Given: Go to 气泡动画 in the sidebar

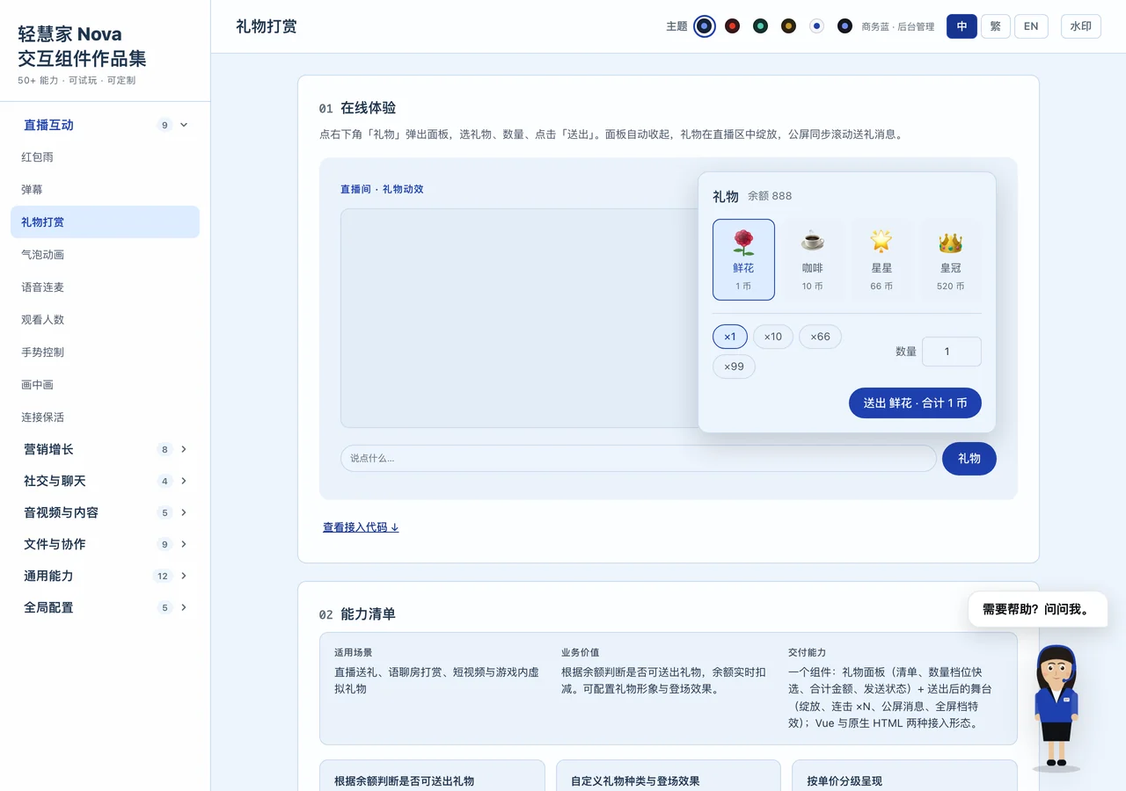Looking at the screenshot, I should click(106, 255).
